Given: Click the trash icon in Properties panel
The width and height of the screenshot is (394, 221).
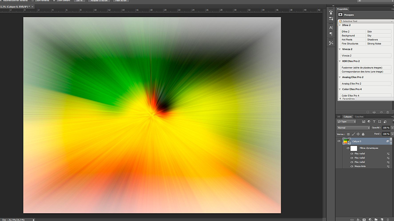Looking at the screenshot, I should (387, 112).
